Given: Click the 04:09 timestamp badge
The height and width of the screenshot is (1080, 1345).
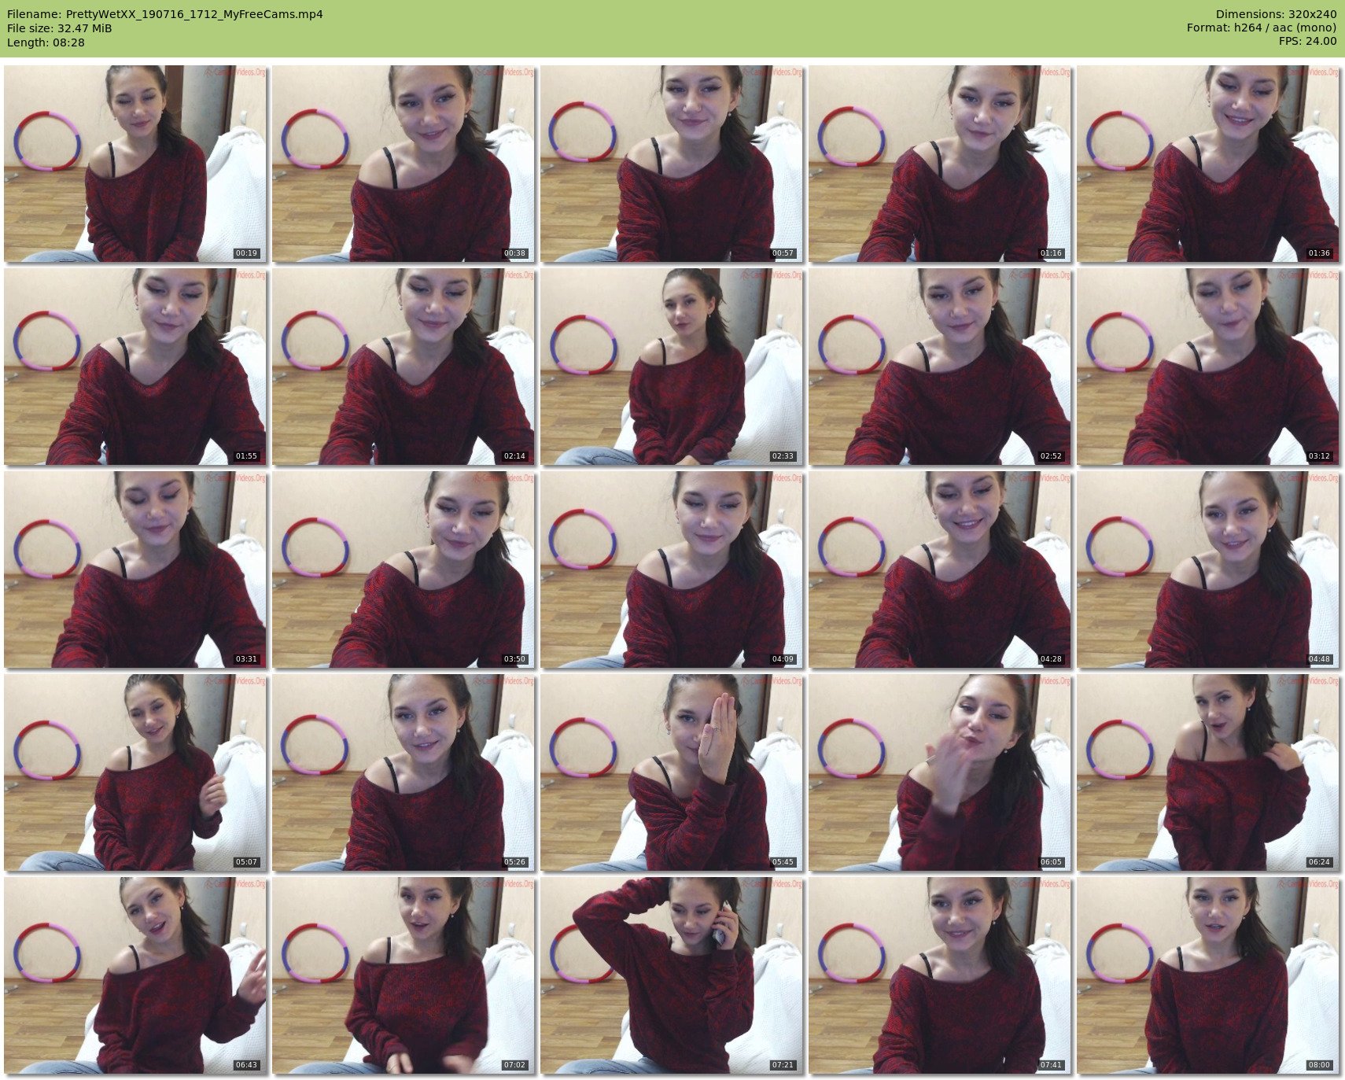Looking at the screenshot, I should click(783, 659).
